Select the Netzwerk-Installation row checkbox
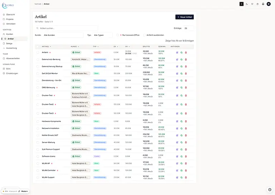Viewport: 275px width, 195px height. coord(38,128)
